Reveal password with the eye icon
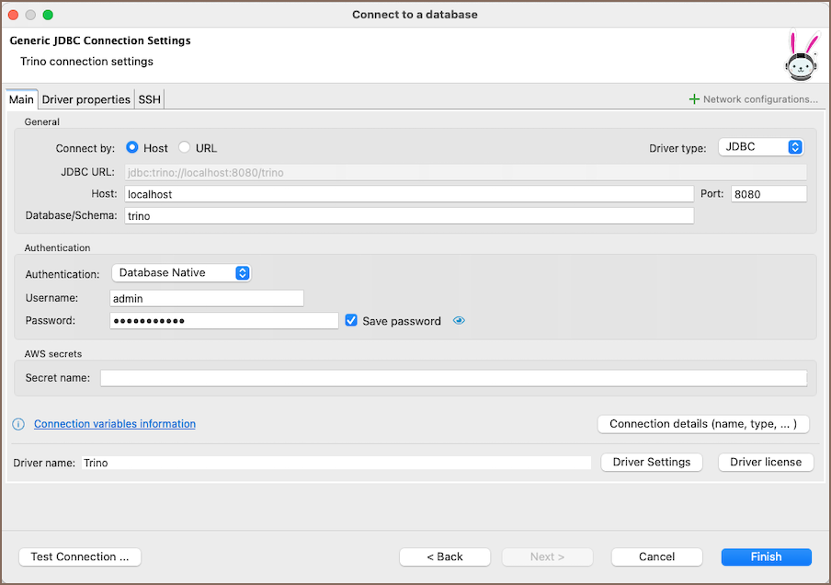Screen dimensions: 831x585 pyautogui.click(x=460, y=321)
